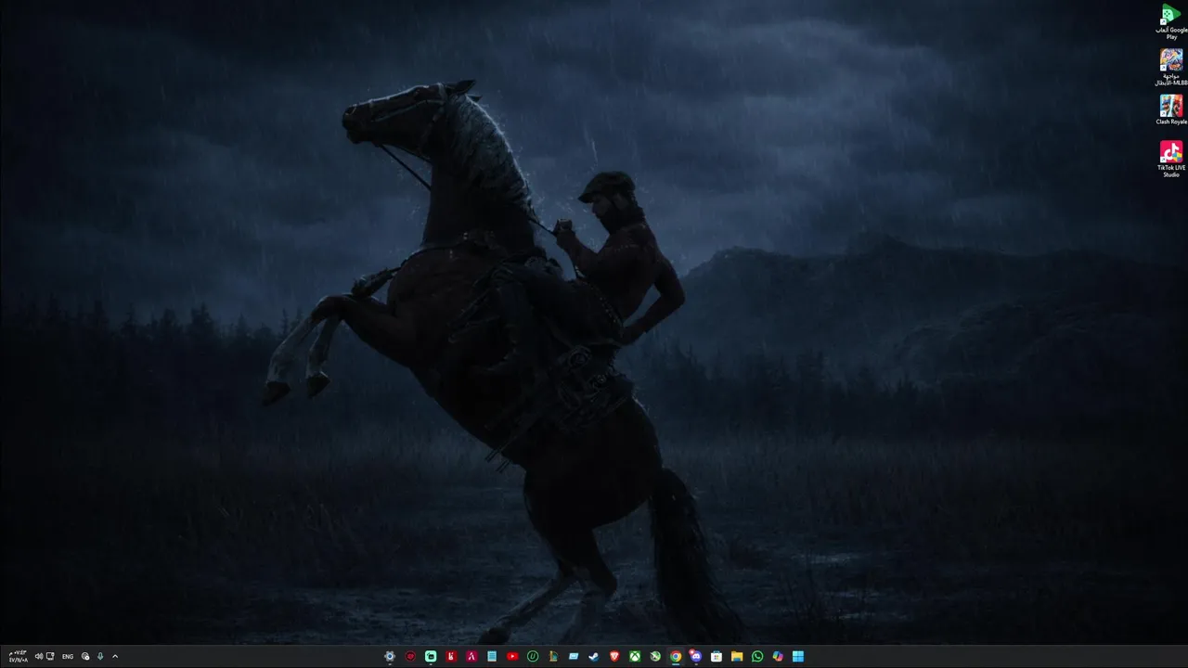1188x668 pixels.
Task: Expand the hidden tray icons chevron
Action: pyautogui.click(x=115, y=656)
